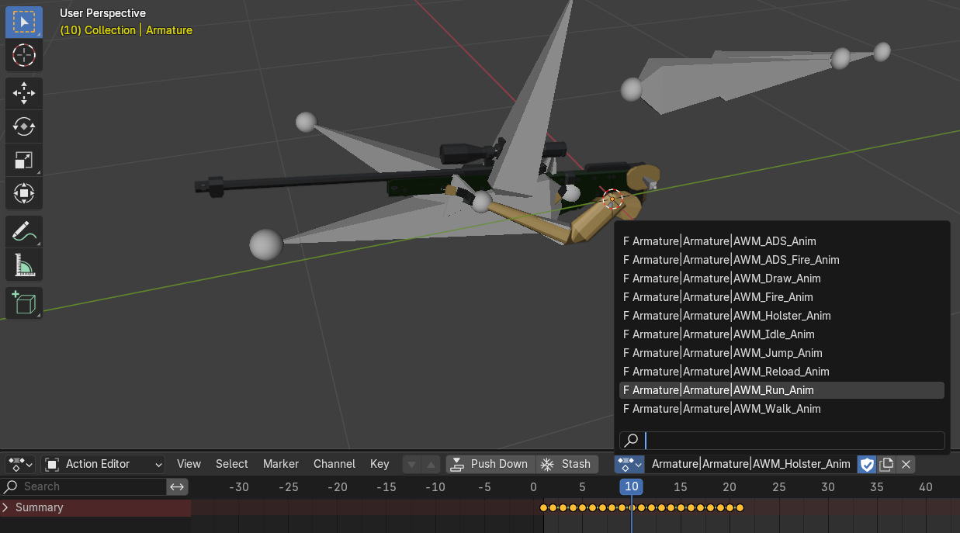The image size is (960, 533).
Task: Toggle the fake user shield
Action: (867, 464)
